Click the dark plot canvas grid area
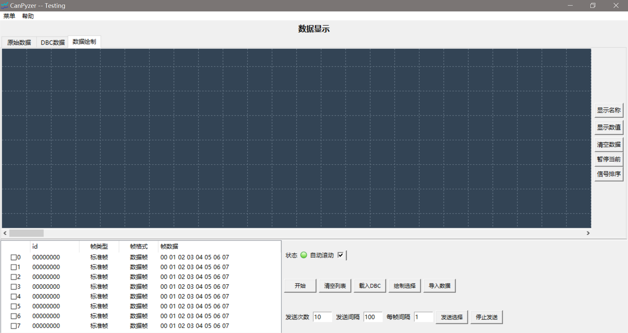This screenshot has width=628, height=333. coord(296,138)
